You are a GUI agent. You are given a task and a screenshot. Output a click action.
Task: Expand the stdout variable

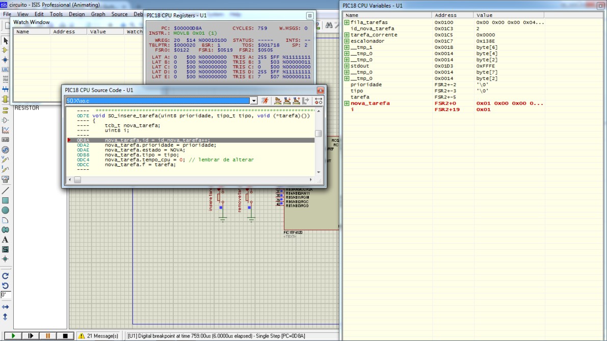pos(347,66)
